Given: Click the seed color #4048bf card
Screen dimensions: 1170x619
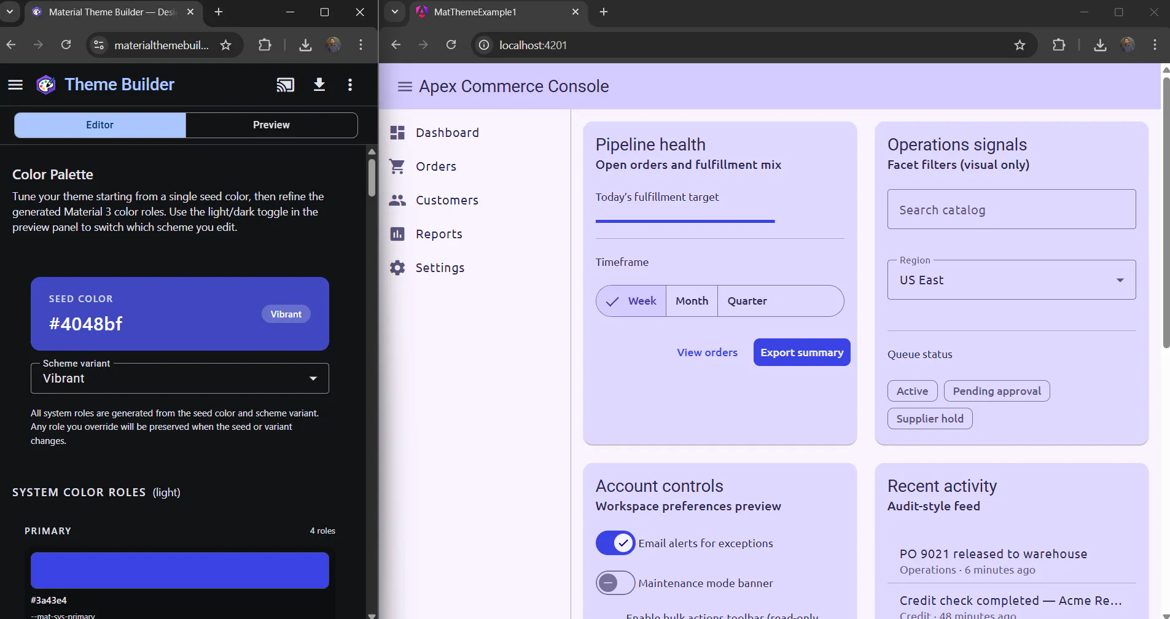Looking at the screenshot, I should coord(180,314).
